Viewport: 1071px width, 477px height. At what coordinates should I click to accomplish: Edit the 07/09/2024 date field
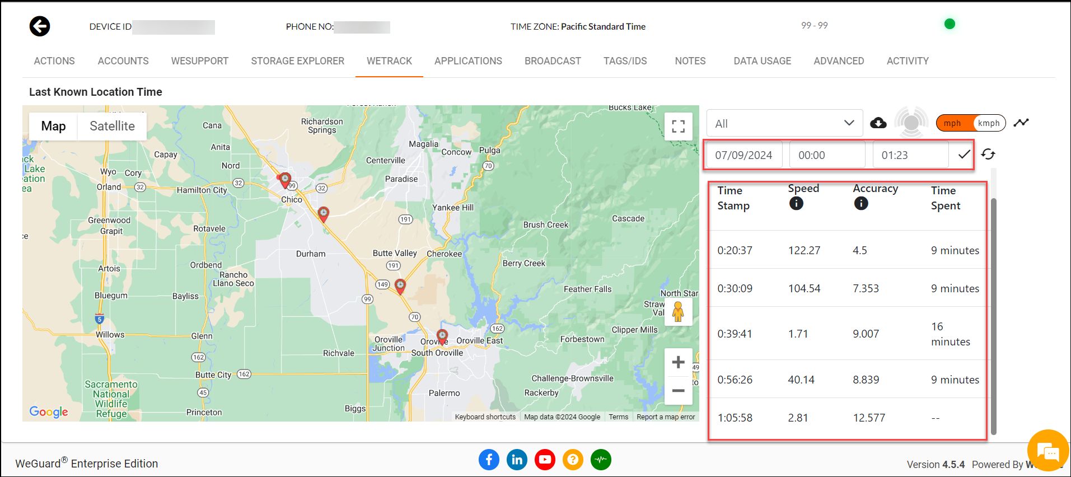click(743, 155)
